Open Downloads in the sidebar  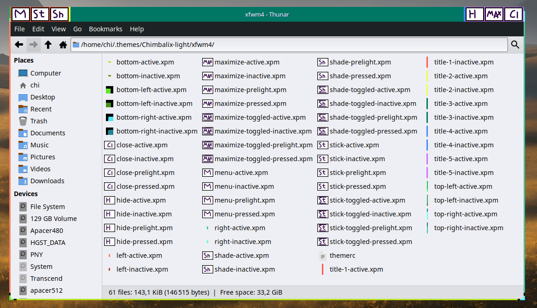coord(47,181)
